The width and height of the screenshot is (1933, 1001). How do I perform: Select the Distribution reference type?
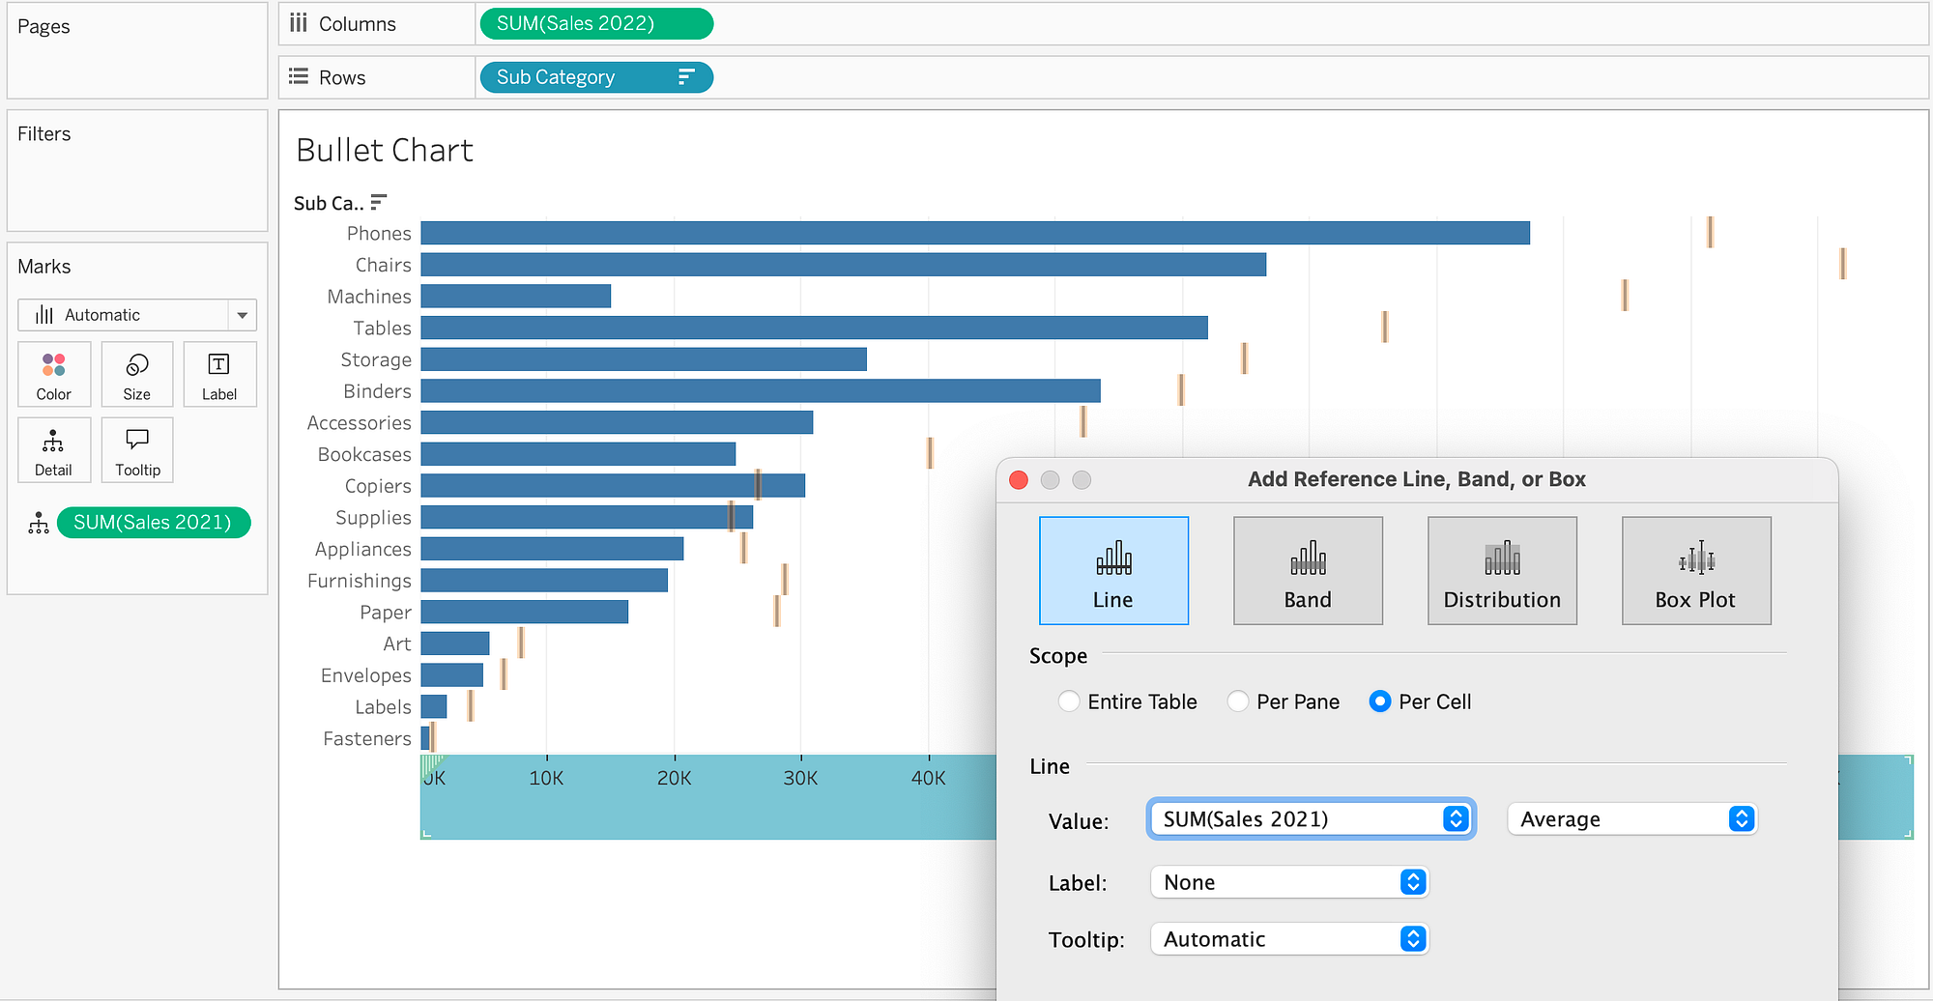click(x=1502, y=570)
